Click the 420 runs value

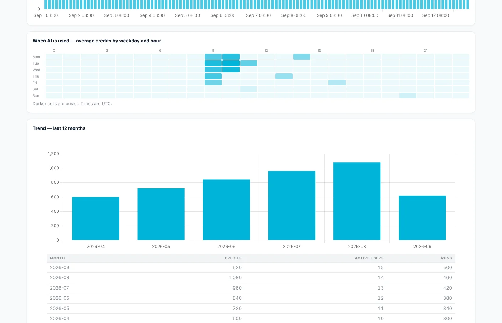447,288
